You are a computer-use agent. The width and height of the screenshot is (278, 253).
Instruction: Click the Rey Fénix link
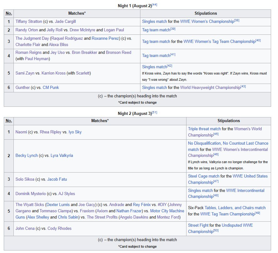[142, 205]
